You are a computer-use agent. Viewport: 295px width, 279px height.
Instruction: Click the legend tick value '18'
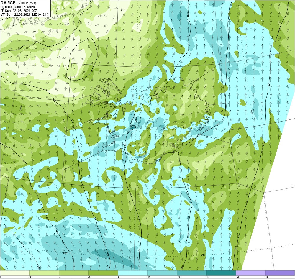click(267, 277)
